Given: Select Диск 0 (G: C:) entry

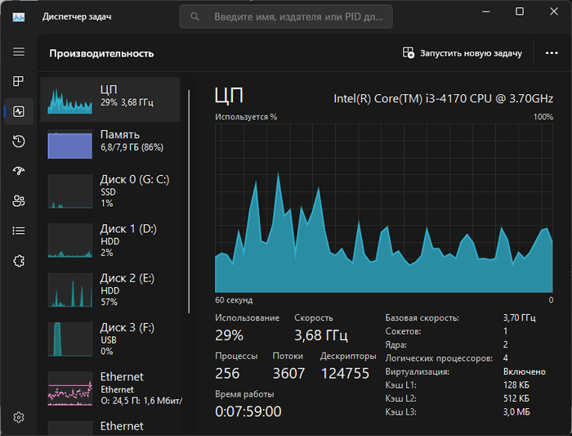Looking at the screenshot, I should pos(110,191).
